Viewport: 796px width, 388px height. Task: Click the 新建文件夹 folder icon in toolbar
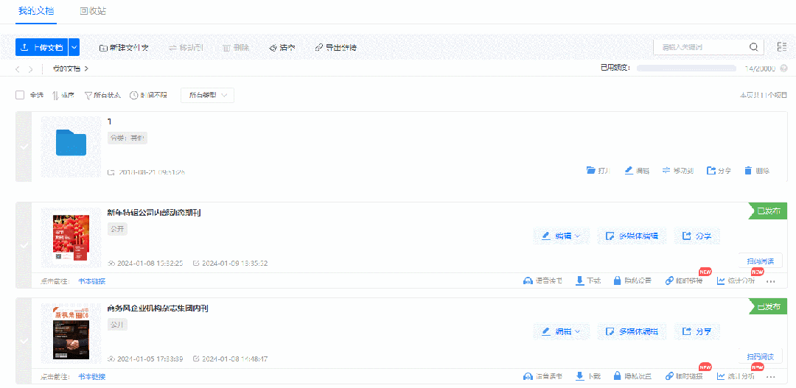(104, 47)
